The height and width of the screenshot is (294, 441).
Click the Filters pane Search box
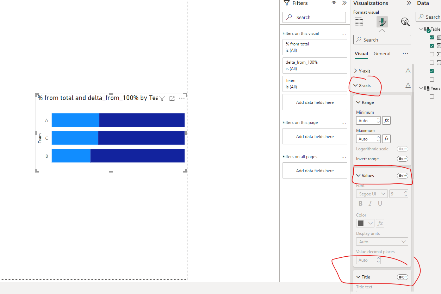[314, 17]
